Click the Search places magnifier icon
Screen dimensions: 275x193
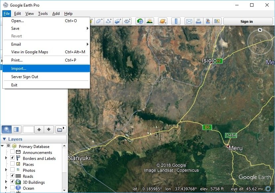click(x=7, y=129)
